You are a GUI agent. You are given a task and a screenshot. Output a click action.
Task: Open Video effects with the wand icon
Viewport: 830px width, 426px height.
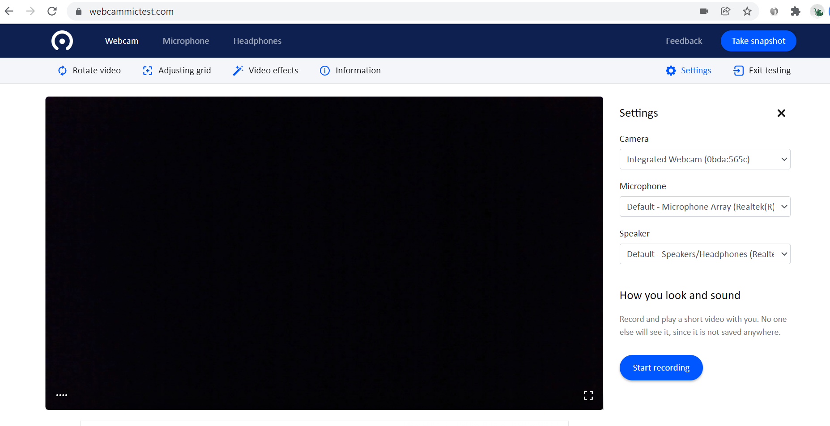pyautogui.click(x=238, y=71)
